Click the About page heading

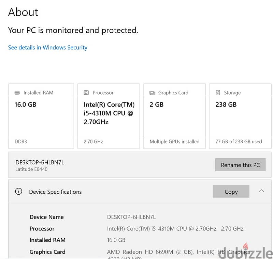point(23,12)
